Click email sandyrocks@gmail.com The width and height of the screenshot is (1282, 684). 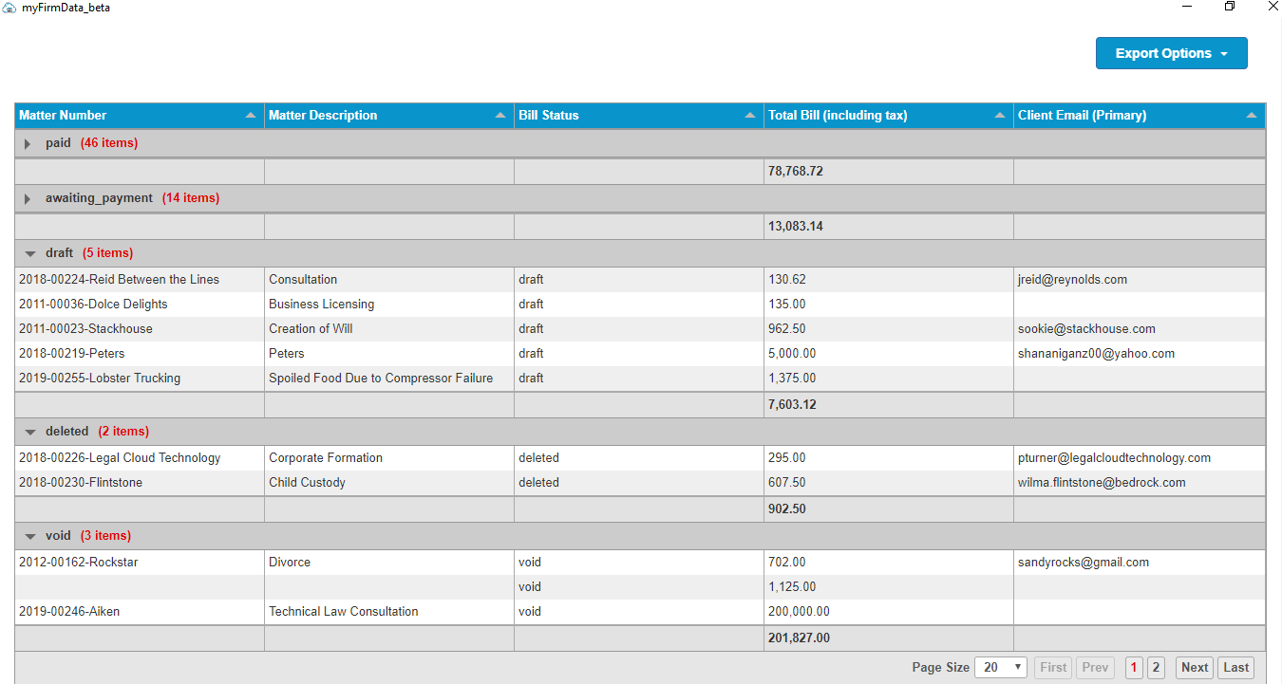point(1084,563)
